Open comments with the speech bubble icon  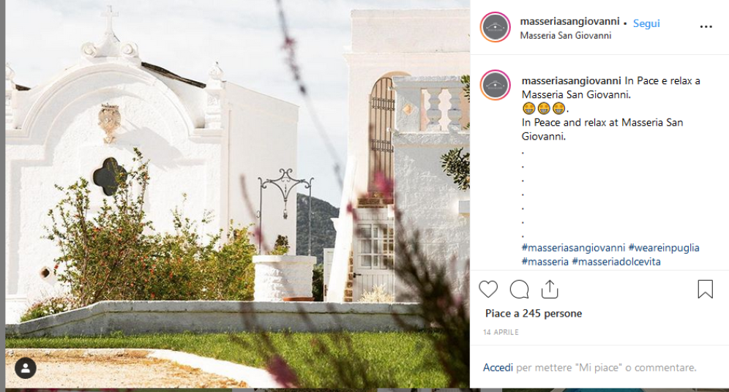(x=520, y=290)
